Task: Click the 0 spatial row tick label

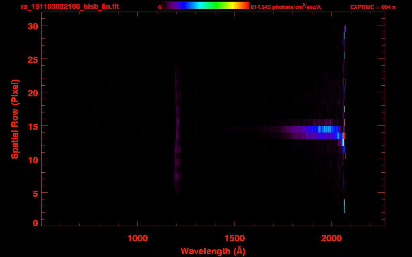Action: 36,223
